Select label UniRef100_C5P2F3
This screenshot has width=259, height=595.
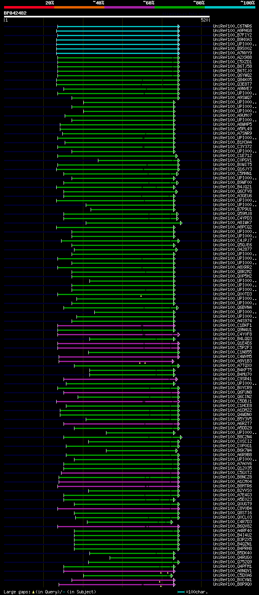point(232,348)
